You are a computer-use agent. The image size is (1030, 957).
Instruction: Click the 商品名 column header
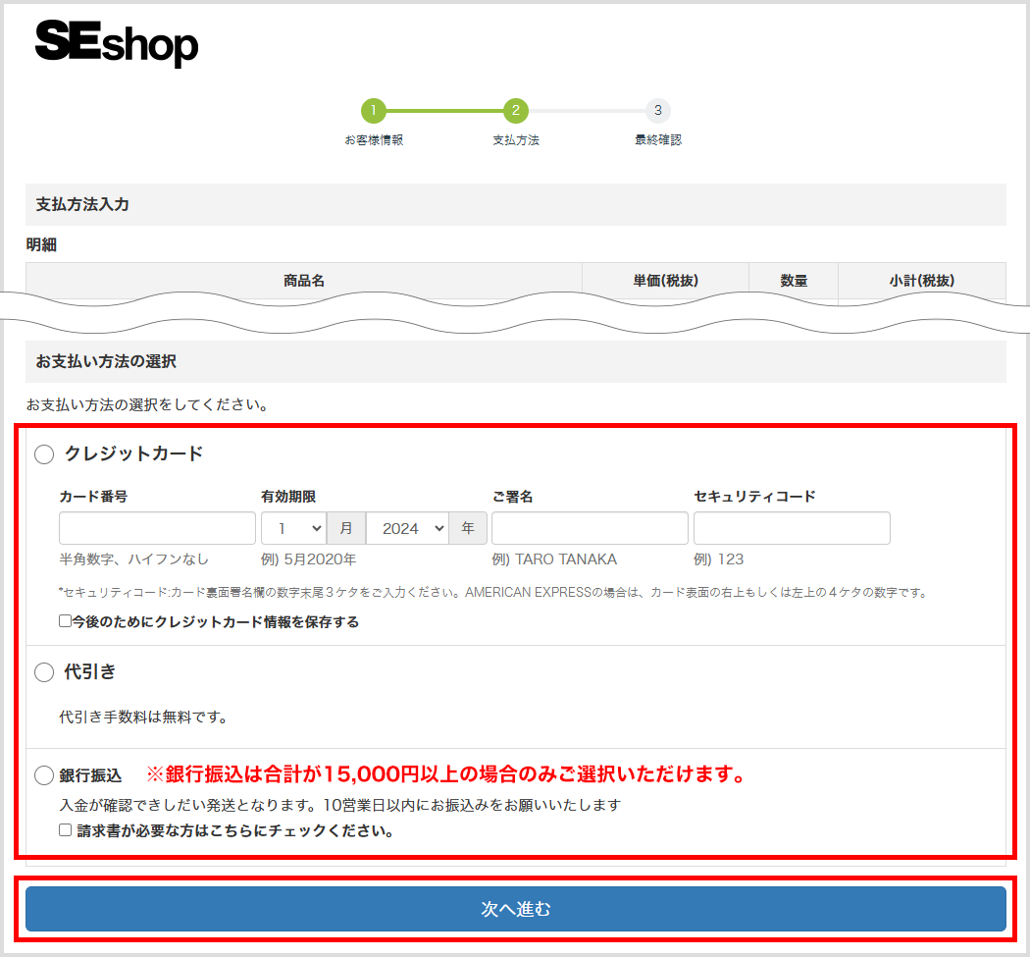[x=304, y=278]
